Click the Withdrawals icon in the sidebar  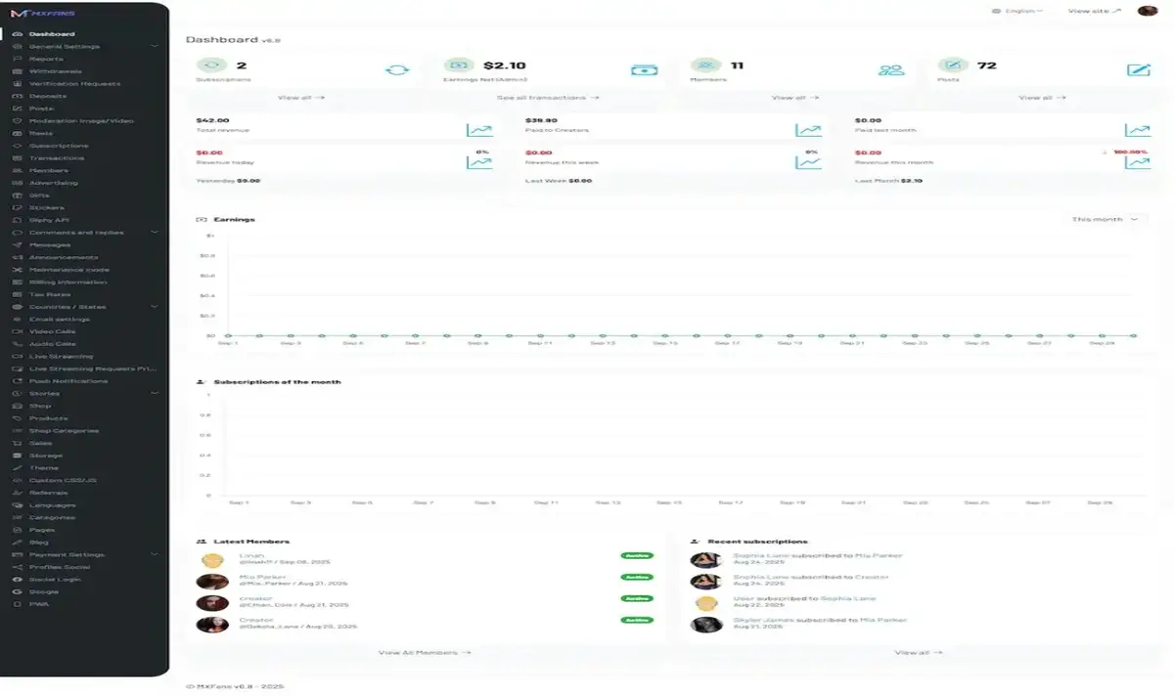coord(18,71)
